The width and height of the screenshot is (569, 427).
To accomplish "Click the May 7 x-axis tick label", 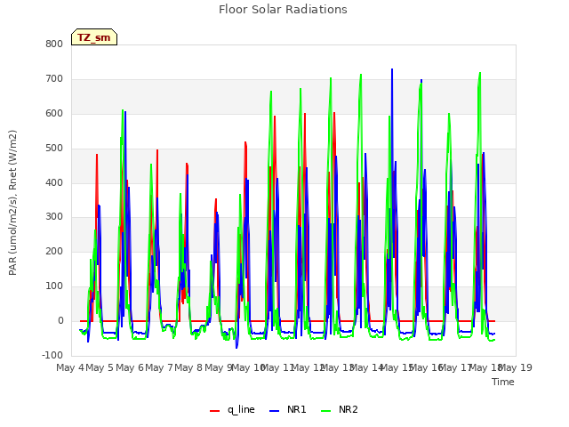I will pos(159,367).
